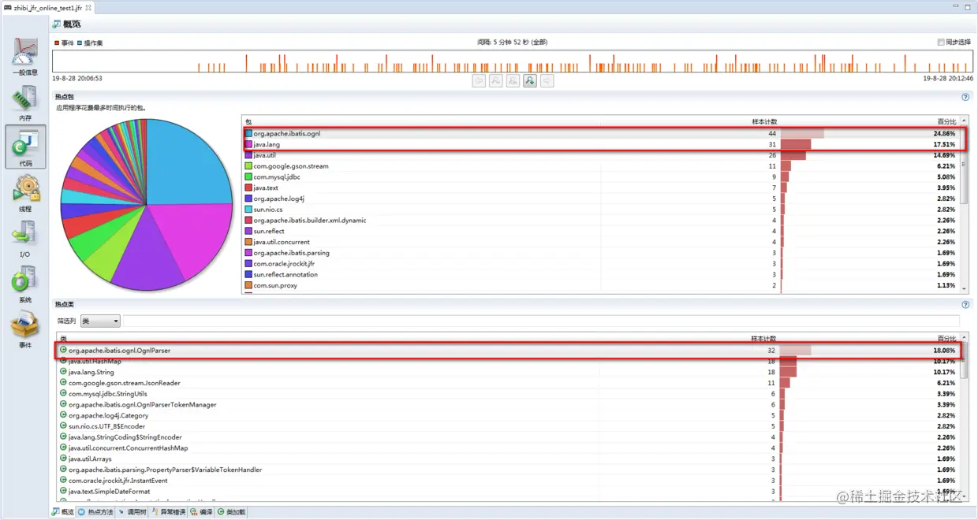Image resolution: width=978 pixels, height=520 pixels.
Task: Select the com.mysql.jdbc package row
Action: [x=602, y=177]
